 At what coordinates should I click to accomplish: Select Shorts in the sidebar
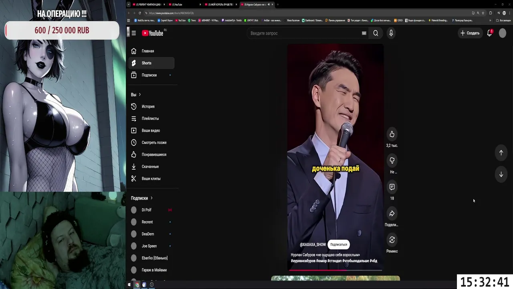point(151,63)
